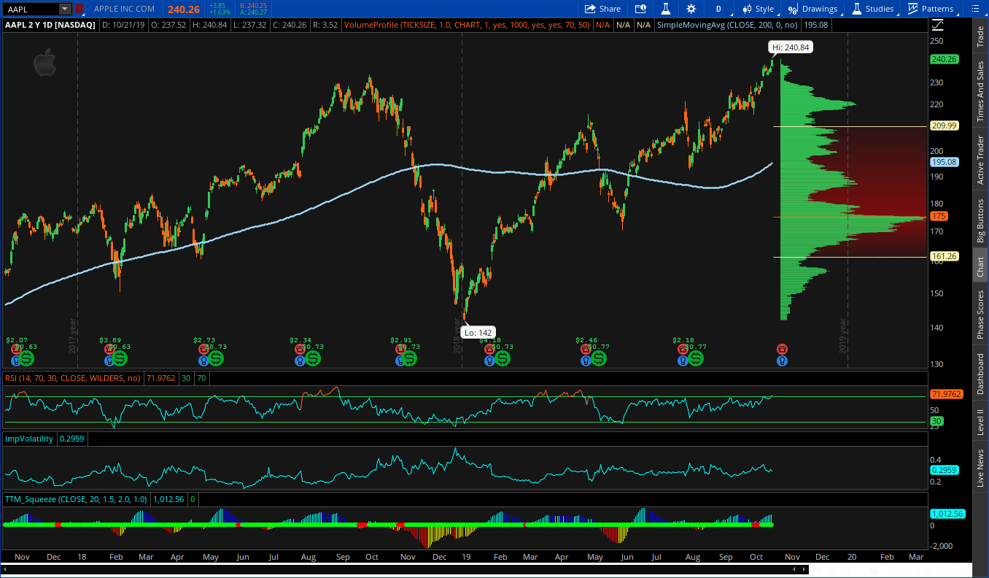
Task: Click the red phone icon under $2.18
Action: [x=684, y=350]
